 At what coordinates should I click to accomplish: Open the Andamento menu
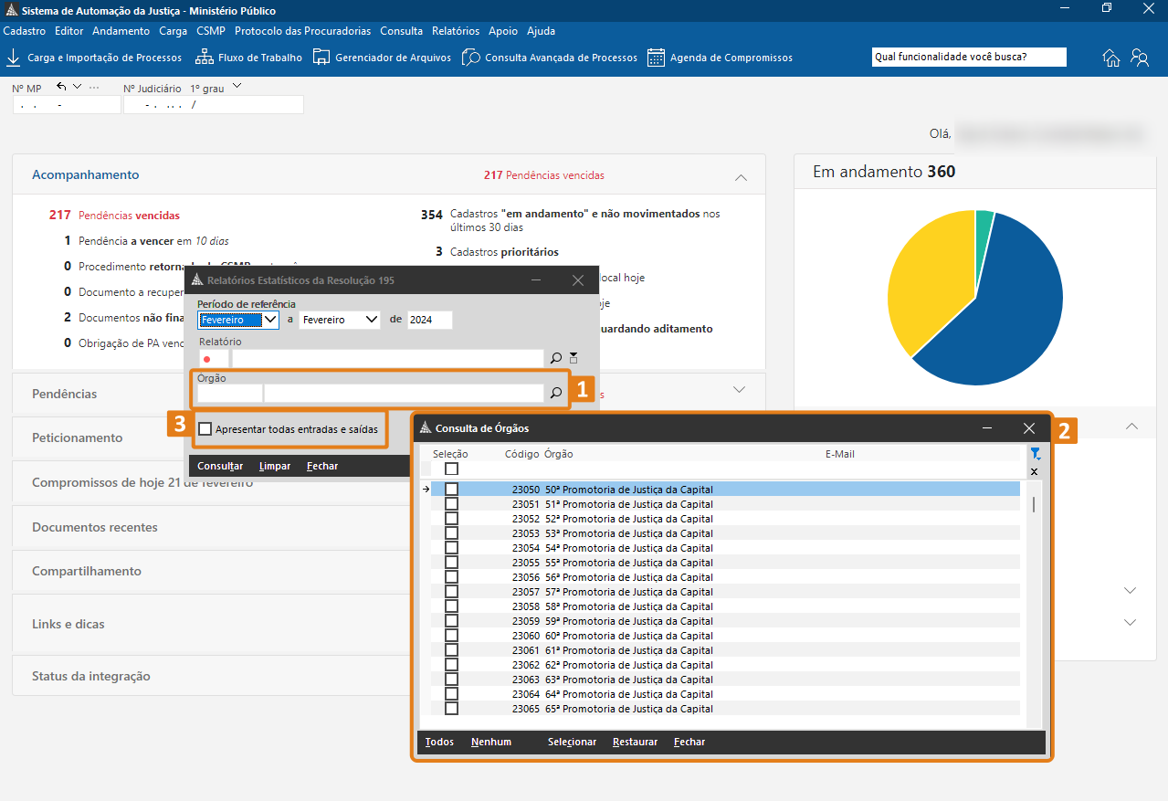click(121, 31)
